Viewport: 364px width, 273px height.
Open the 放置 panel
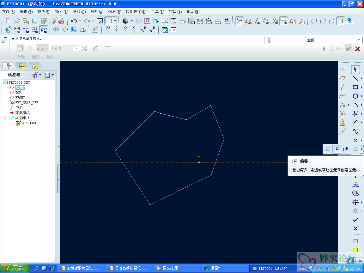pyautogui.click(x=21, y=57)
